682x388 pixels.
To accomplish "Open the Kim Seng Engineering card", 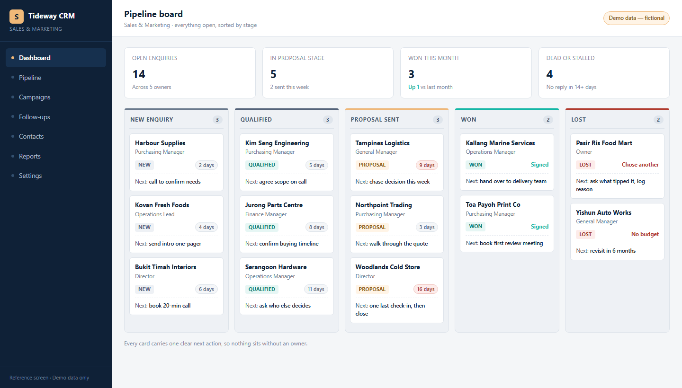I will coord(287,162).
